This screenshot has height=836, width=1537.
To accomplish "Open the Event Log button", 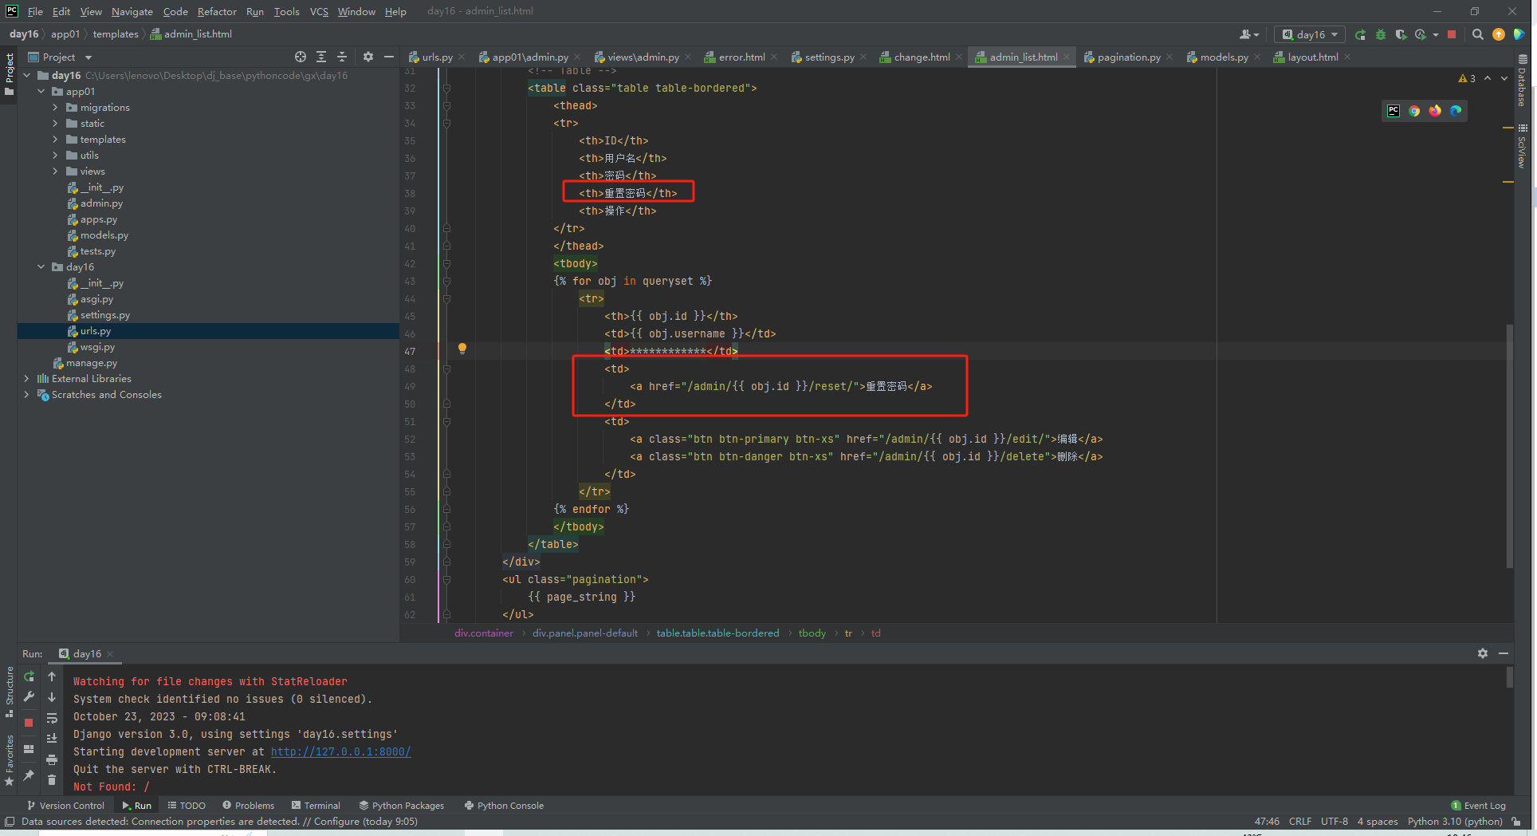I will point(1478,806).
